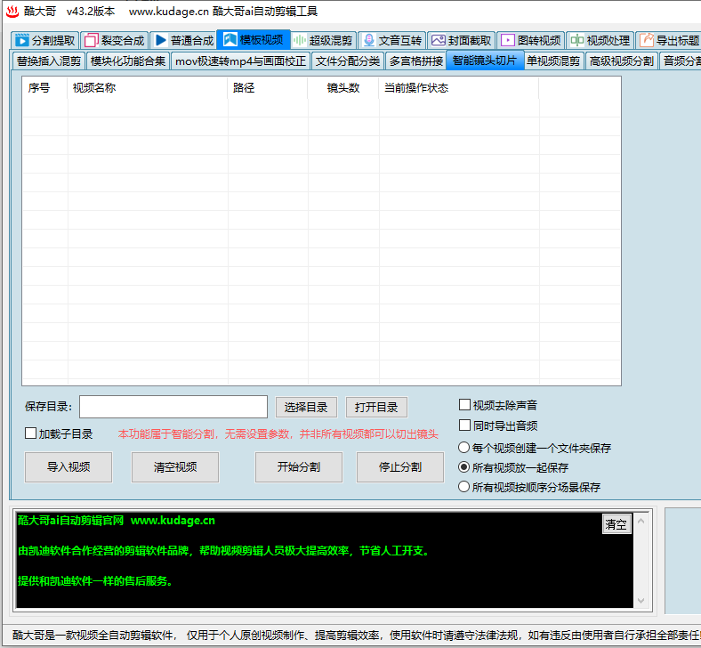Click the 清空视频 button
This screenshot has width=701, height=648.
(x=175, y=467)
